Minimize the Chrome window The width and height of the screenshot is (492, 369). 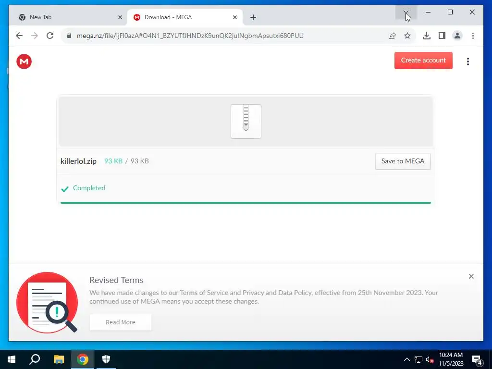click(428, 12)
